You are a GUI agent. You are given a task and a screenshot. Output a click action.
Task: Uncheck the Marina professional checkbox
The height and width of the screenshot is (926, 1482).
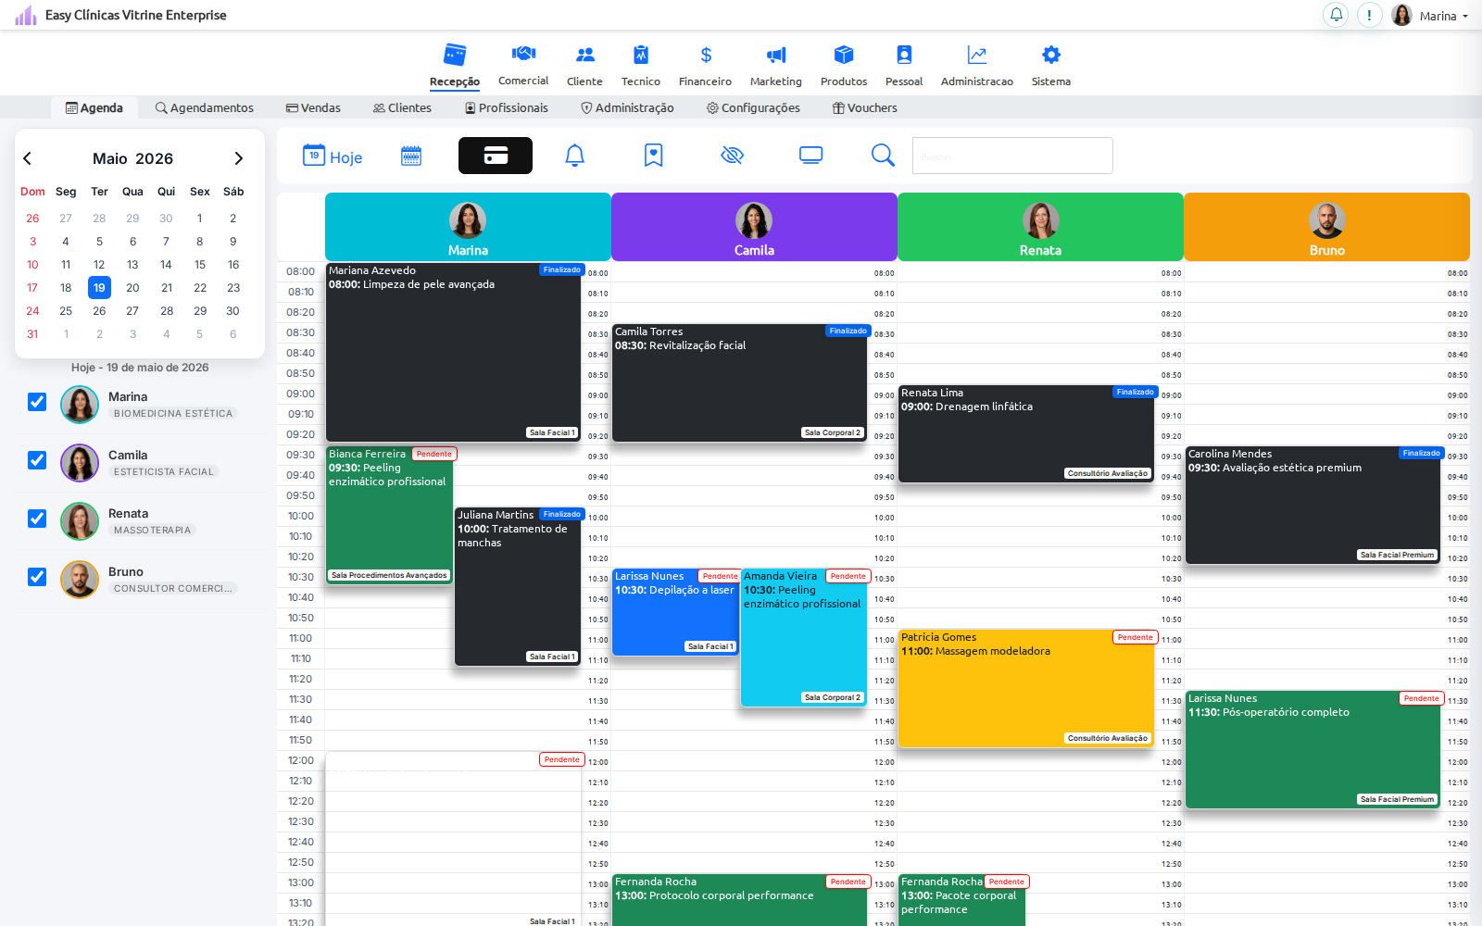tap(37, 402)
